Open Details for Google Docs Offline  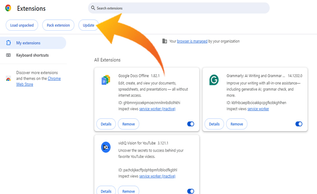(106, 124)
